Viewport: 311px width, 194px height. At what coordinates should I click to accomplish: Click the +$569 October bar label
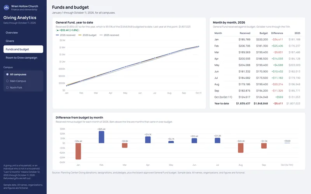[x=287, y=141]
